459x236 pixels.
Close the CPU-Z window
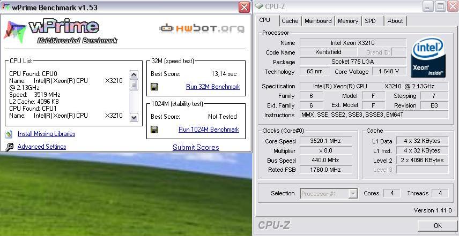coord(453,6)
